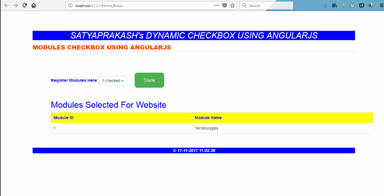The height and width of the screenshot is (196, 384).
Task: Click the green Show button
Action: tap(149, 80)
